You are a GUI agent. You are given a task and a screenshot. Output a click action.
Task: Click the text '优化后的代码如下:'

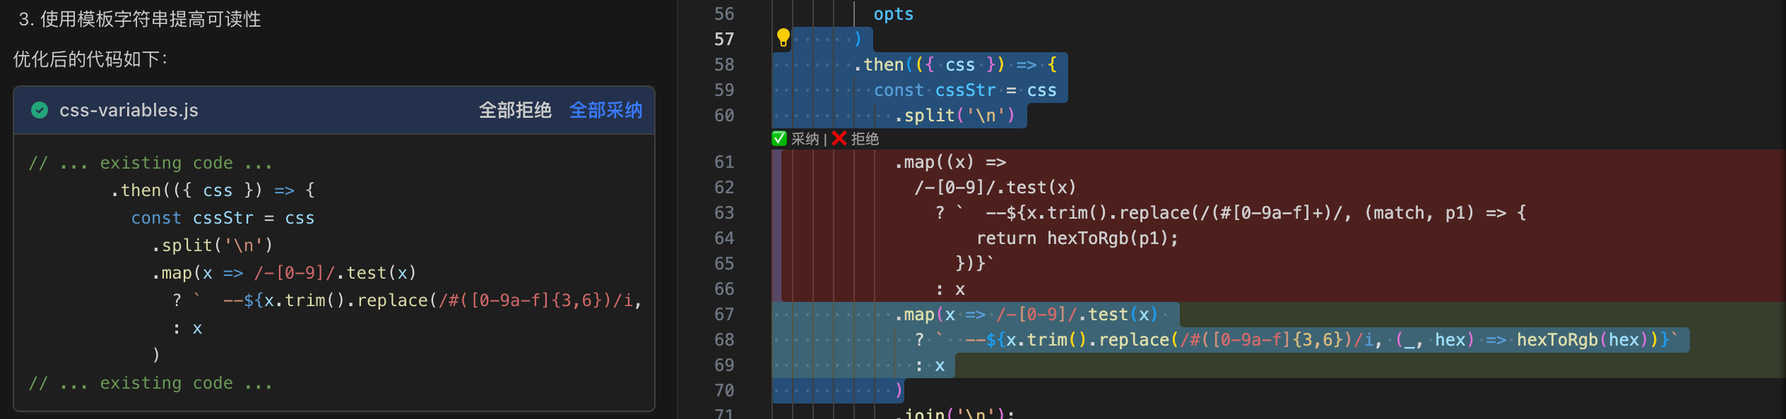(90, 59)
